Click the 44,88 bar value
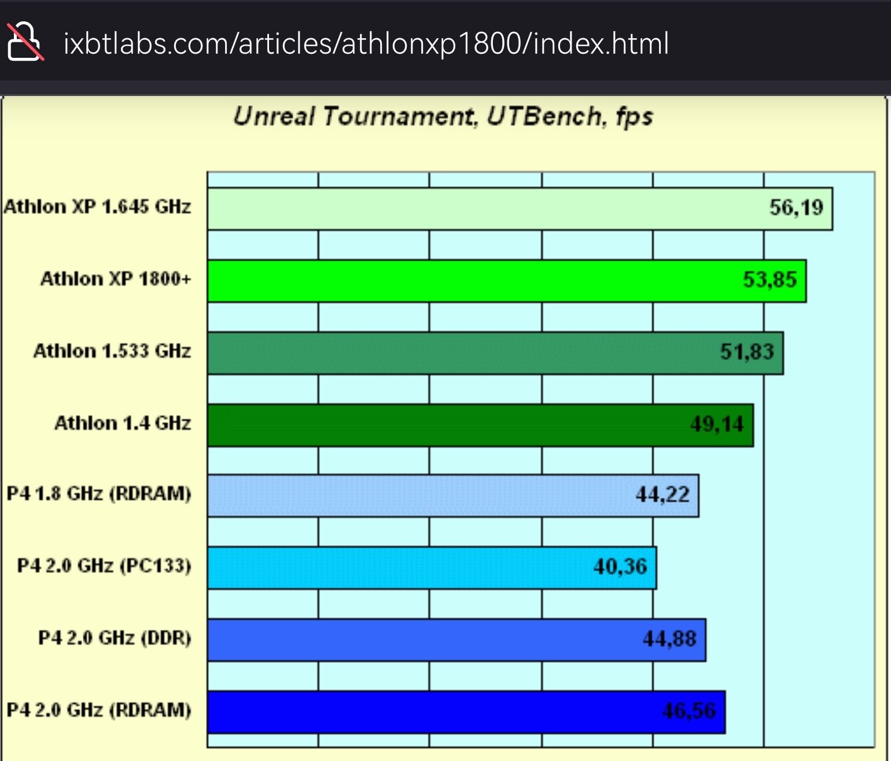This screenshot has width=891, height=761. point(669,639)
